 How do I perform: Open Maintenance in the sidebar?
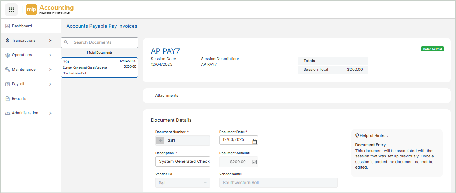click(x=23, y=70)
